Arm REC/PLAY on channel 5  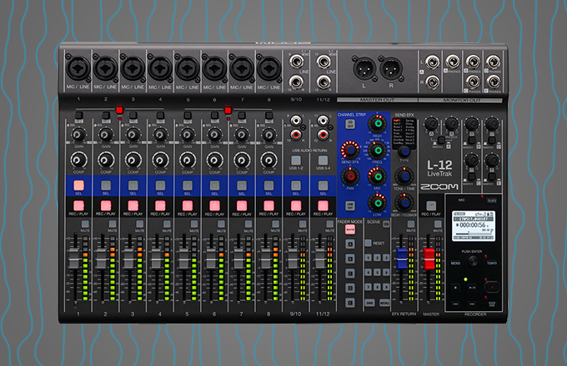[188, 206]
